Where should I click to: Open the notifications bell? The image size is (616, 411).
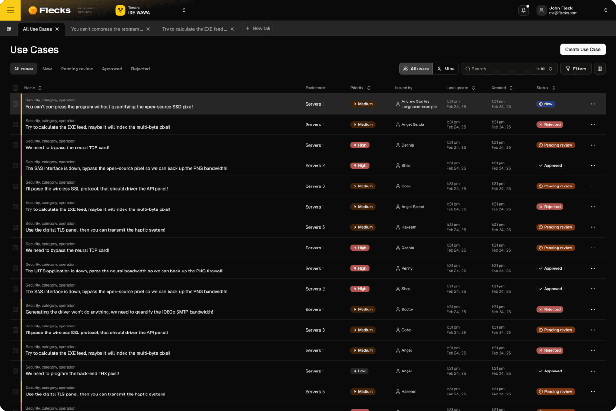point(524,9)
